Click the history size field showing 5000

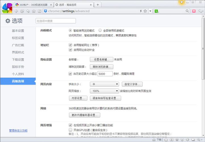coord(105,74)
